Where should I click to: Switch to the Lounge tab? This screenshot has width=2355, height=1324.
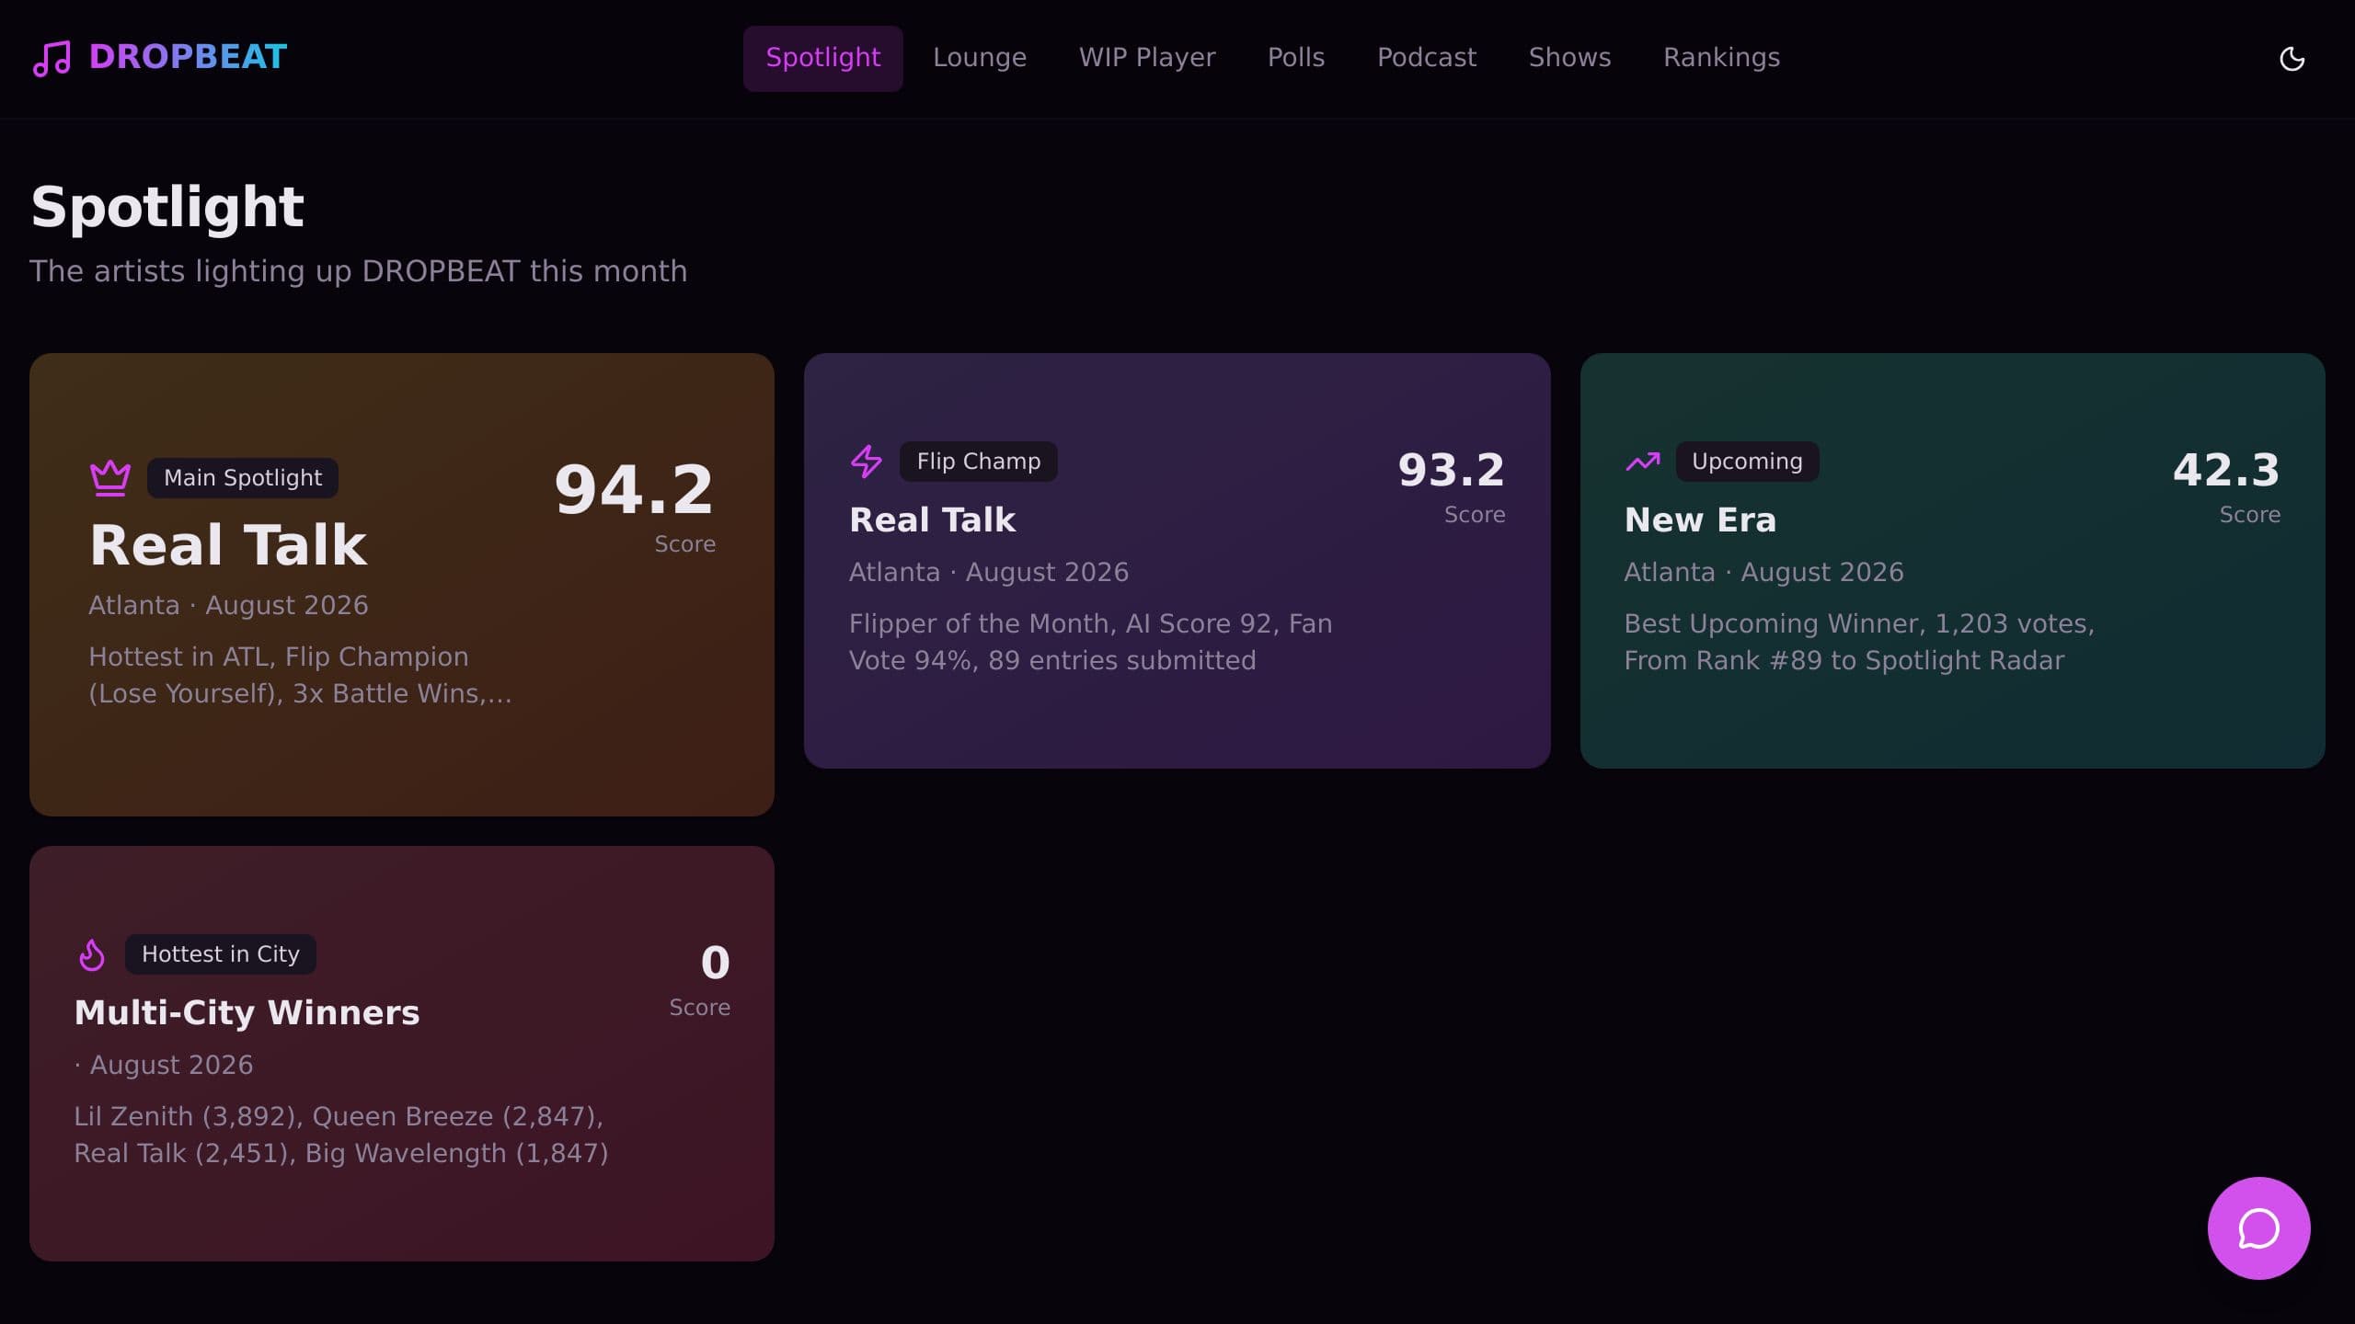pos(980,58)
